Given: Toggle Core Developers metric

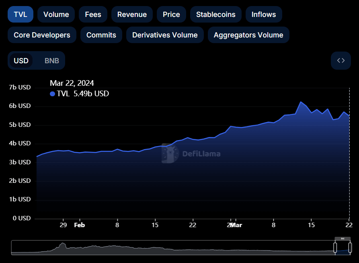Looking at the screenshot, I should coord(42,35).
